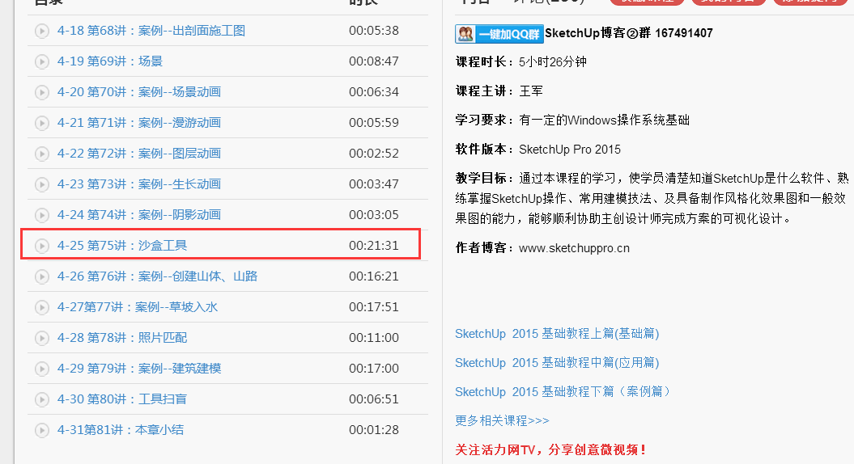854x464 pixels.
Task: Open 4-24 第74讲：案例--阴影动画 link
Action: pyautogui.click(x=139, y=215)
